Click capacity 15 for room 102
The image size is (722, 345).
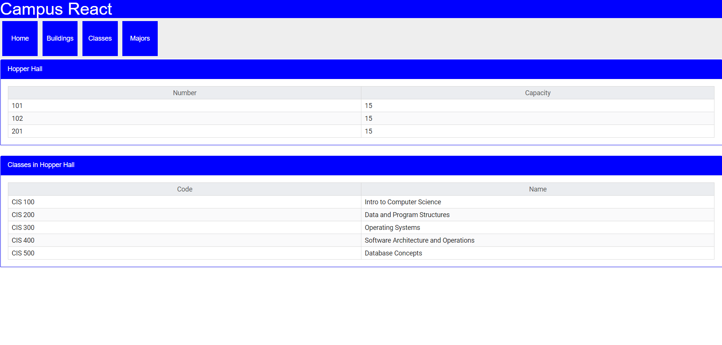tap(538, 119)
